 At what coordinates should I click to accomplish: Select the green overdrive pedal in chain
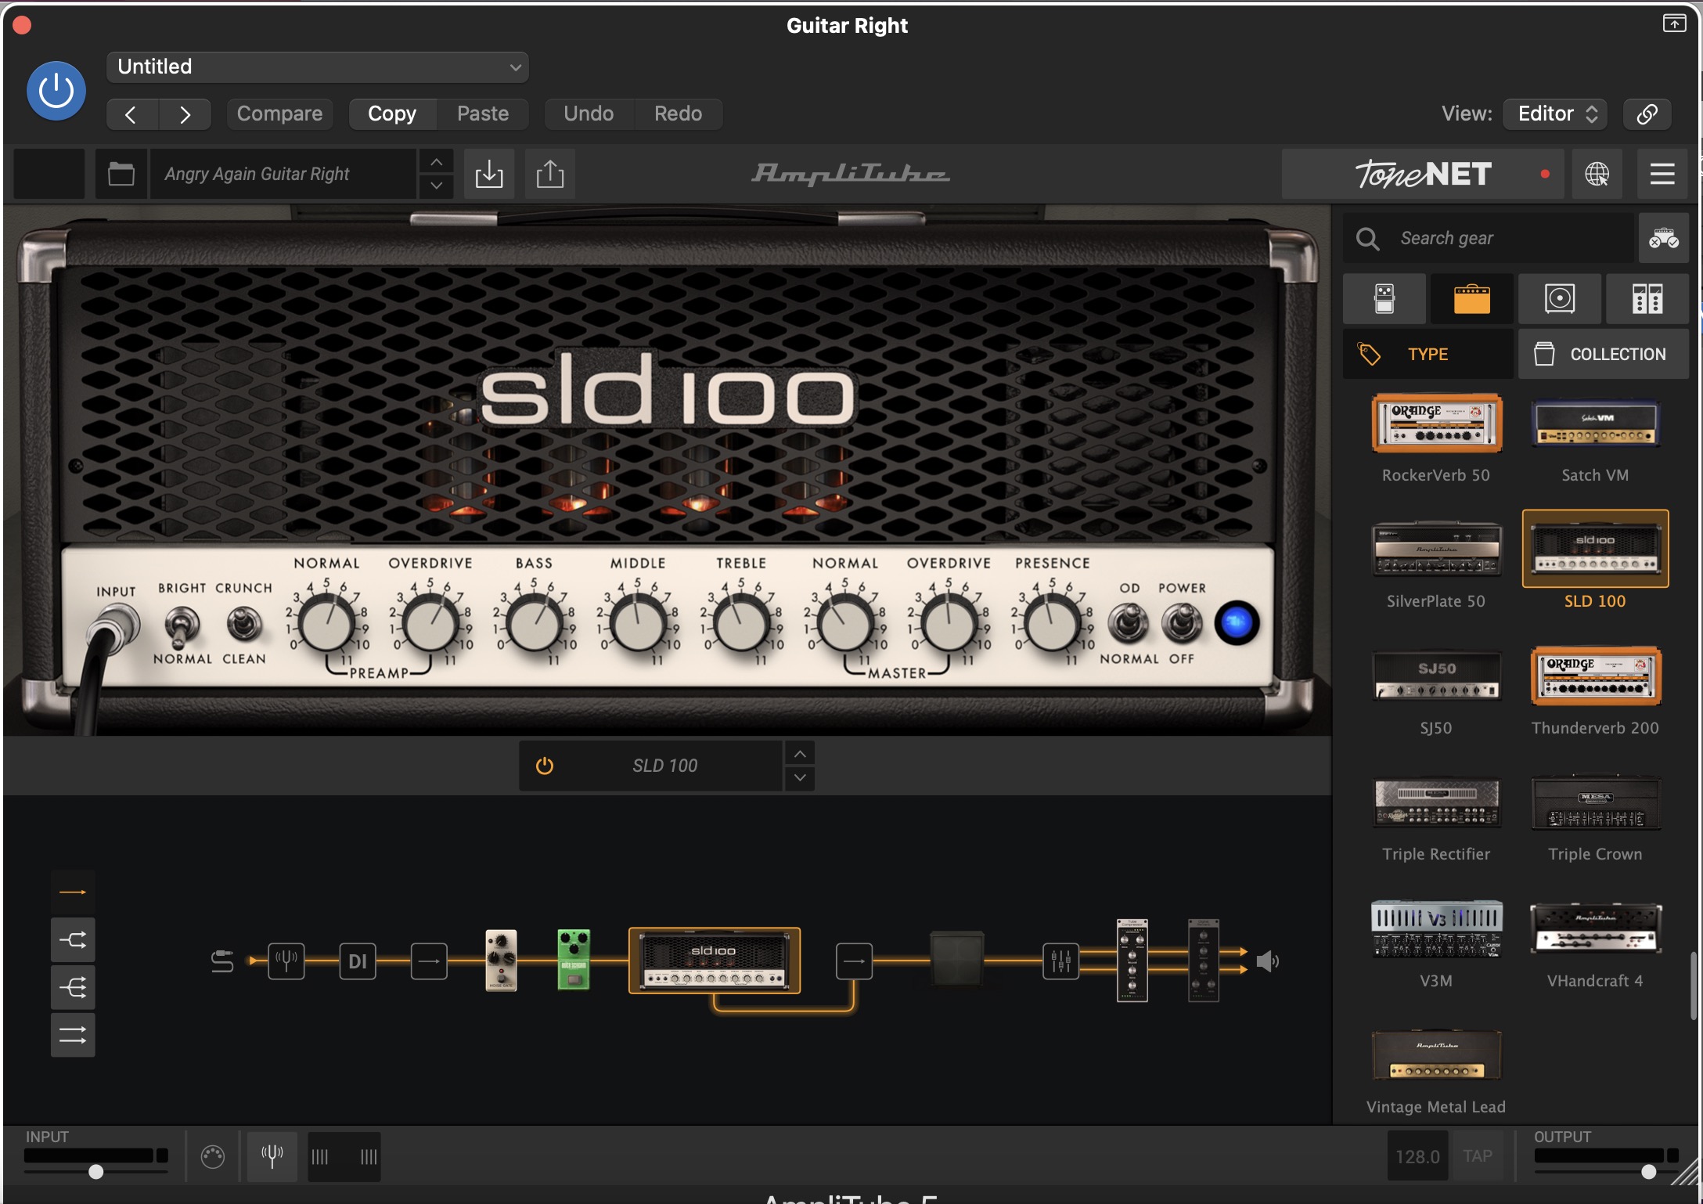coord(574,960)
